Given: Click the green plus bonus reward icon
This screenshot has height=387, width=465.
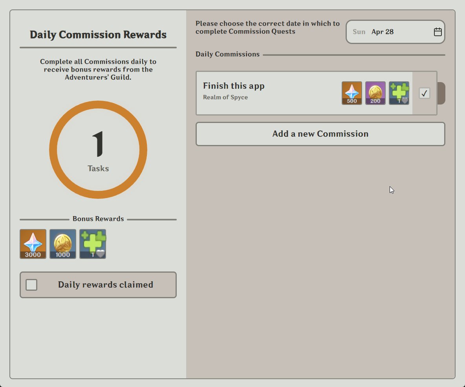Looking at the screenshot, I should 93,244.
